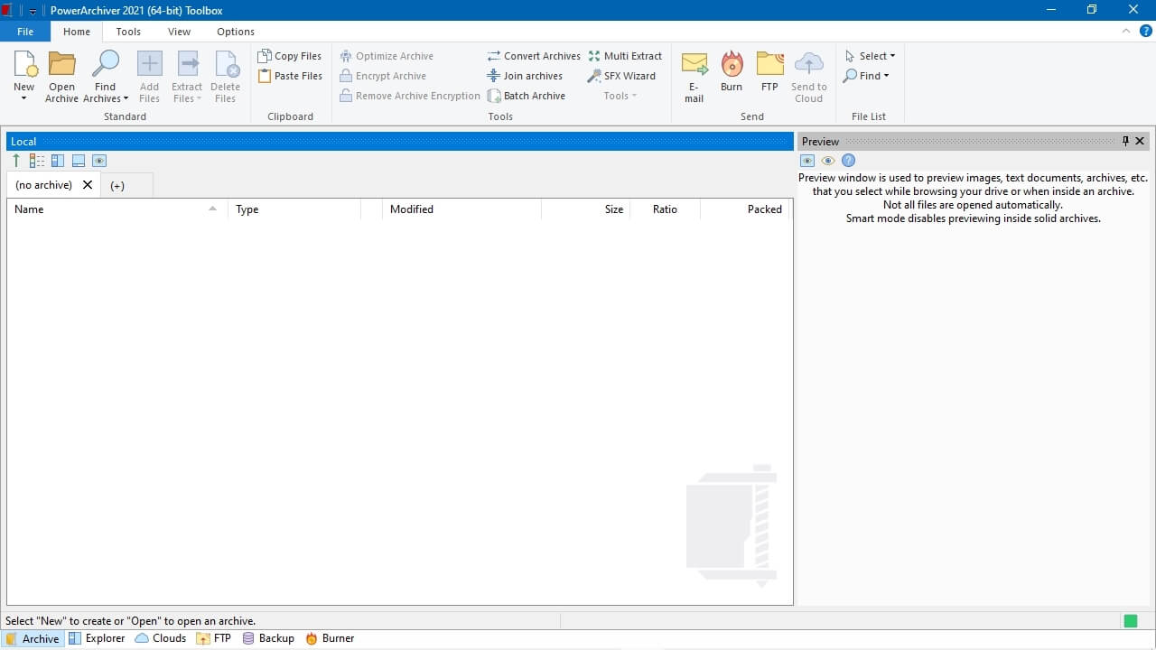Expand the New archive dropdown arrow
Image resolution: width=1156 pixels, height=650 pixels.
point(24,98)
